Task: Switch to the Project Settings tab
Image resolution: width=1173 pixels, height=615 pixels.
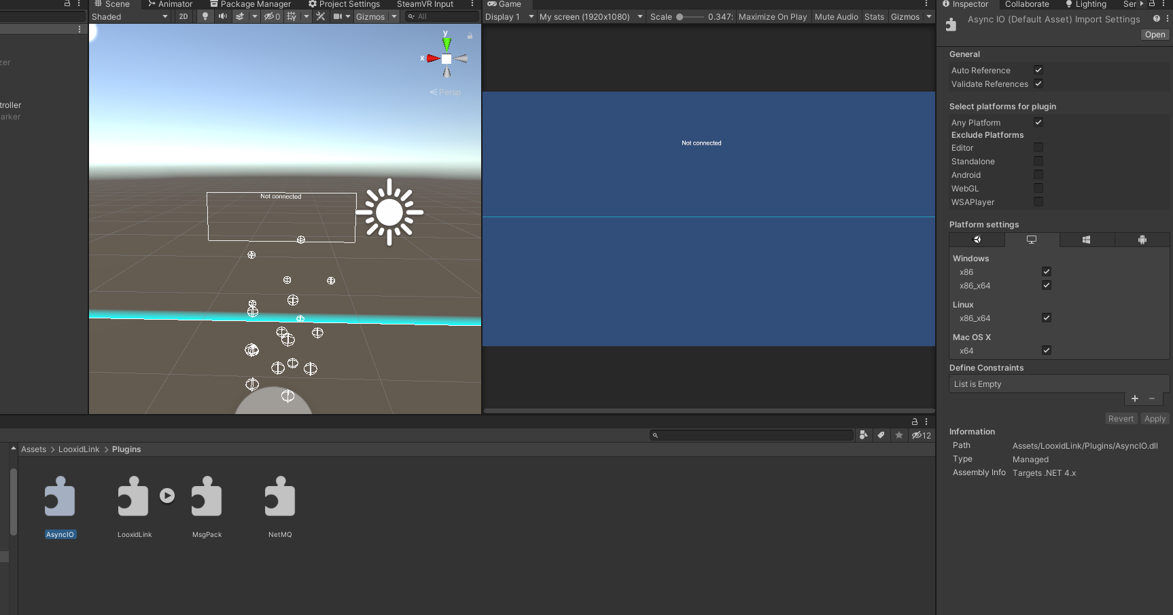Action: (x=344, y=4)
